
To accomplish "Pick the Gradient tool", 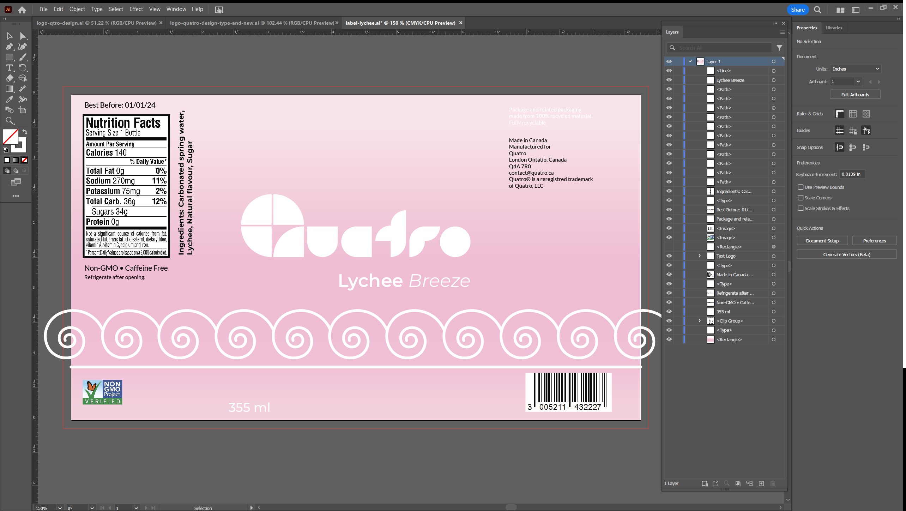I will click(9, 89).
